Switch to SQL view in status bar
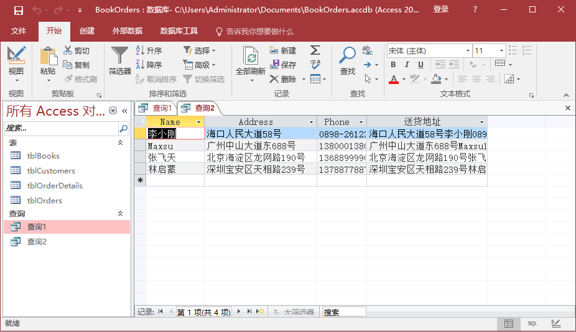The width and height of the screenshot is (576, 332). point(532,323)
